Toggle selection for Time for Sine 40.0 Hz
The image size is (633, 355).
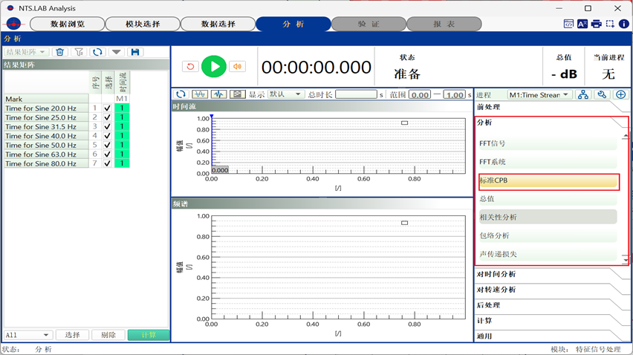pos(108,136)
